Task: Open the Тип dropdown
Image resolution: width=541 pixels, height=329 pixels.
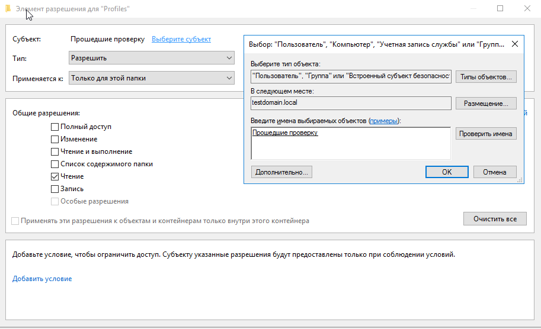Action: pyautogui.click(x=151, y=58)
